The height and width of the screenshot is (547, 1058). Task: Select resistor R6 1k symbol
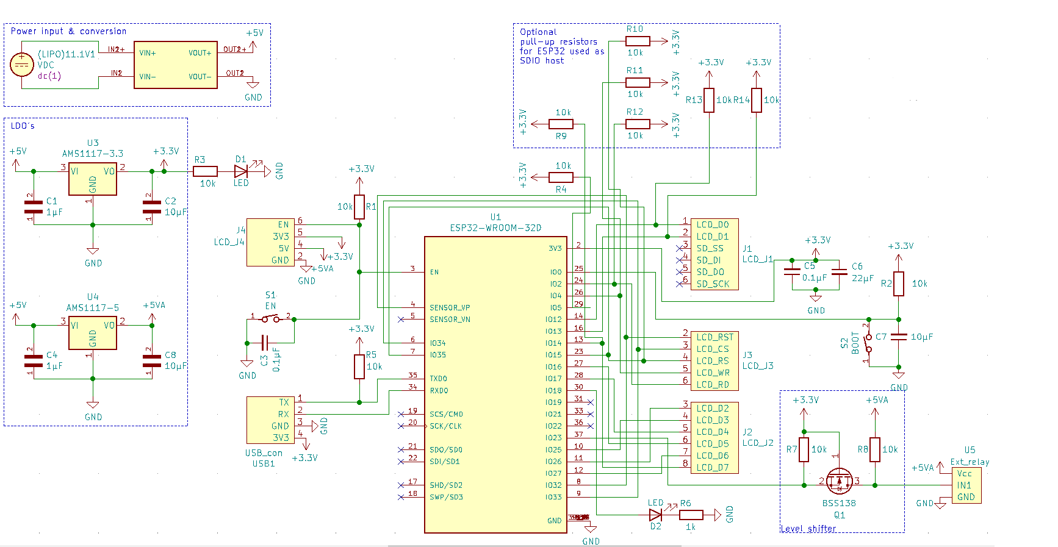(x=691, y=515)
